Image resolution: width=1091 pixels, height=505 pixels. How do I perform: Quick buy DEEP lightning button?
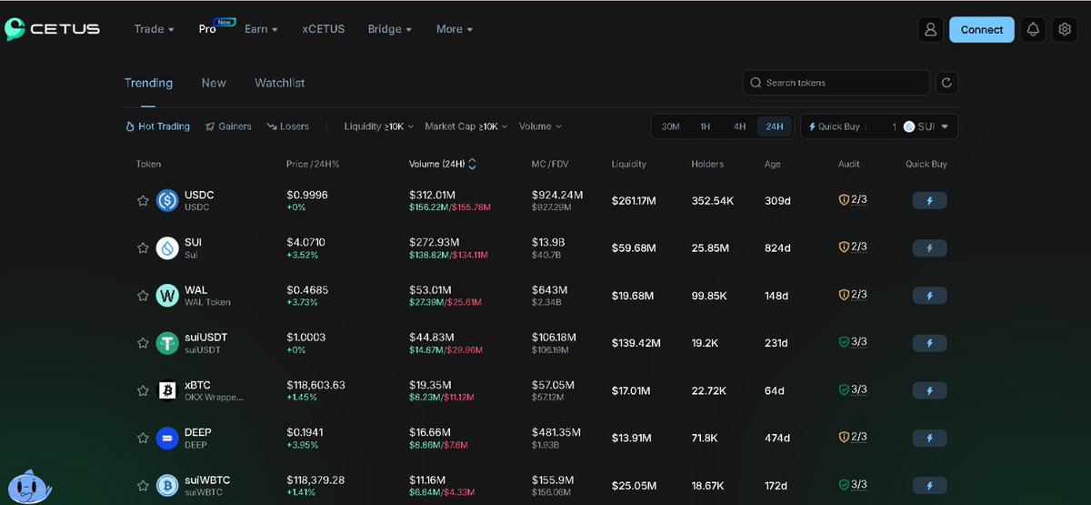pyautogui.click(x=929, y=438)
